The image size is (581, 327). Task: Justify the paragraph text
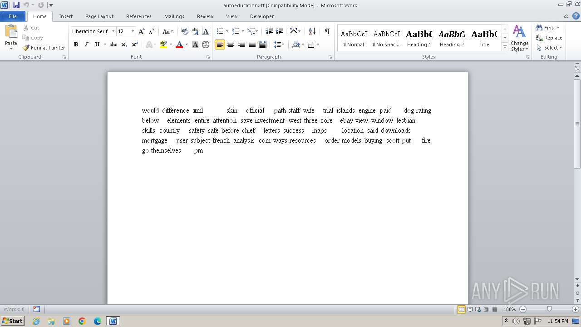coord(252,45)
